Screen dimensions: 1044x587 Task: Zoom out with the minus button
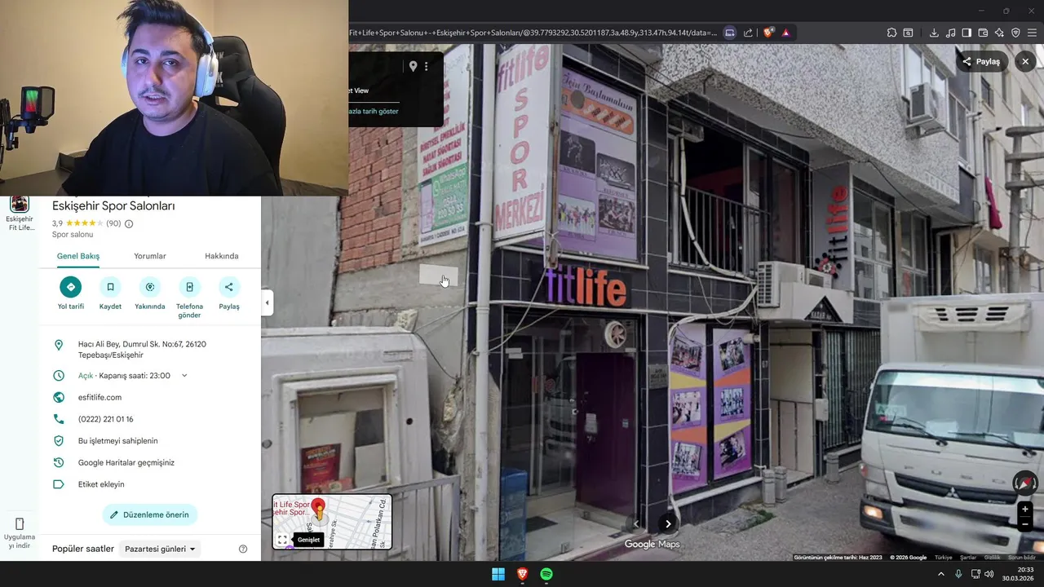pyautogui.click(x=1025, y=525)
